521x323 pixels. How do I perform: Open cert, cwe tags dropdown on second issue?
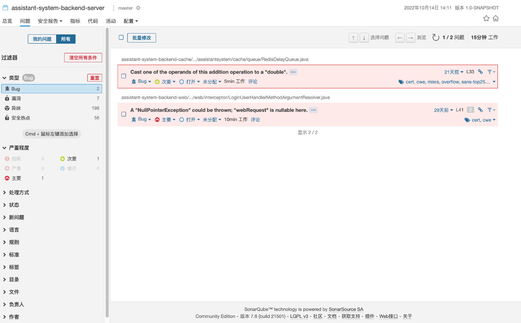480,120
